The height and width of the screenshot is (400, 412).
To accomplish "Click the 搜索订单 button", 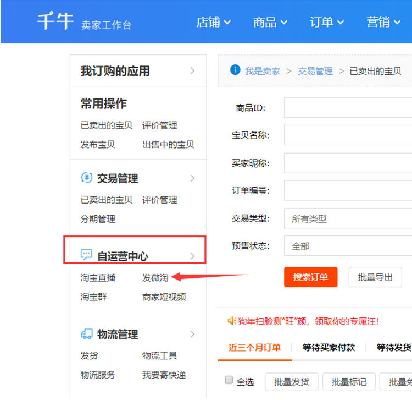I will 310,277.
